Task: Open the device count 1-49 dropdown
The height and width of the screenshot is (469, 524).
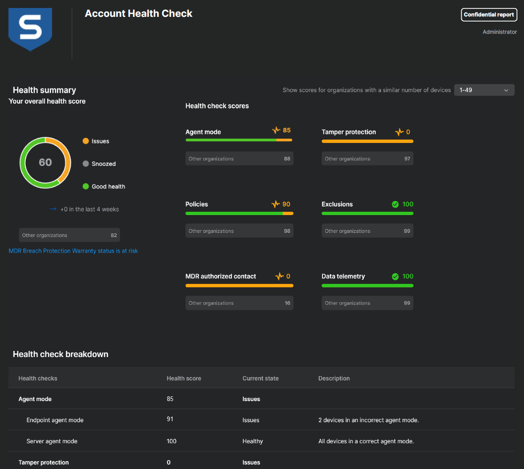Action: point(484,90)
